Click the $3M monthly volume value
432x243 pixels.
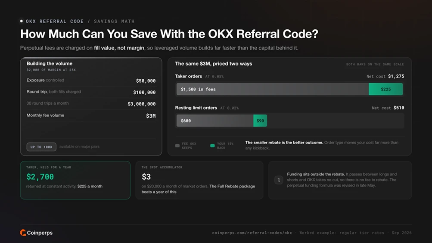pos(151,116)
